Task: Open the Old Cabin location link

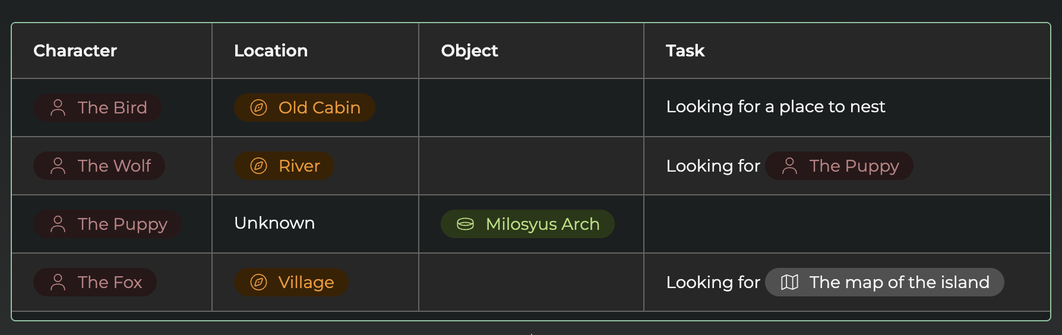Action: click(319, 108)
